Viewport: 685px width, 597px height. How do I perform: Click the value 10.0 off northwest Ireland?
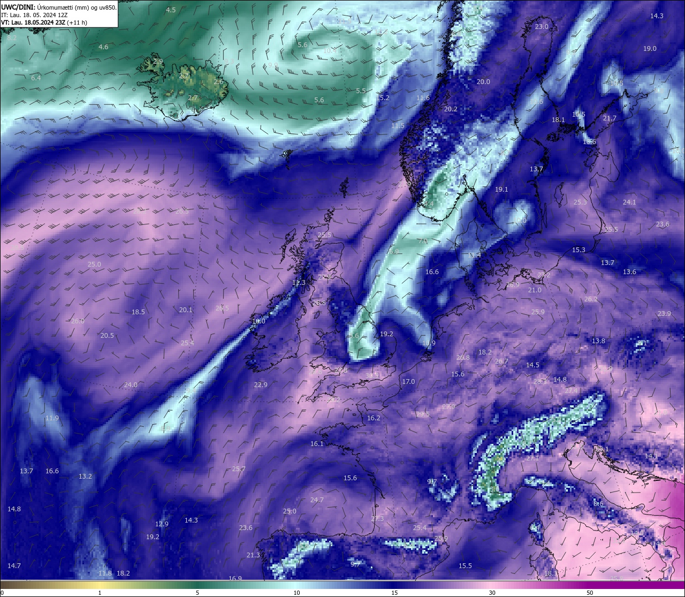tap(258, 321)
